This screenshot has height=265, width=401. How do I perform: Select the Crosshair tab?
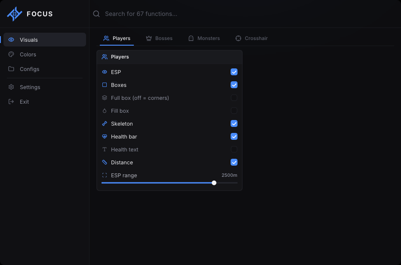(251, 38)
